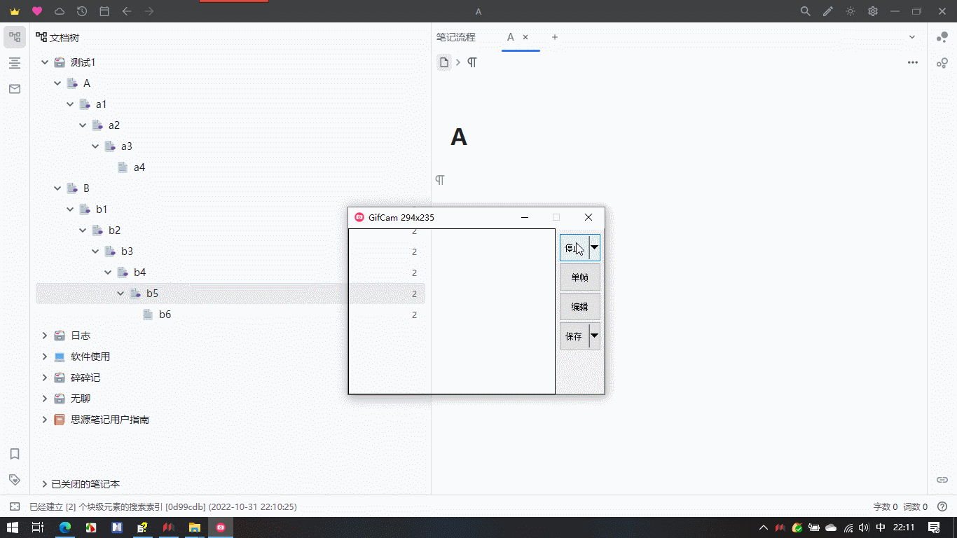Toggle dock visibility icon in status bar
The image size is (957, 538).
tap(14, 506)
